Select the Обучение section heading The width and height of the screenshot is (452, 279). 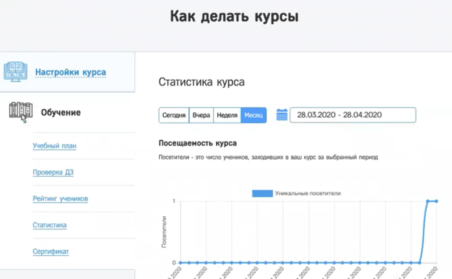tap(61, 113)
